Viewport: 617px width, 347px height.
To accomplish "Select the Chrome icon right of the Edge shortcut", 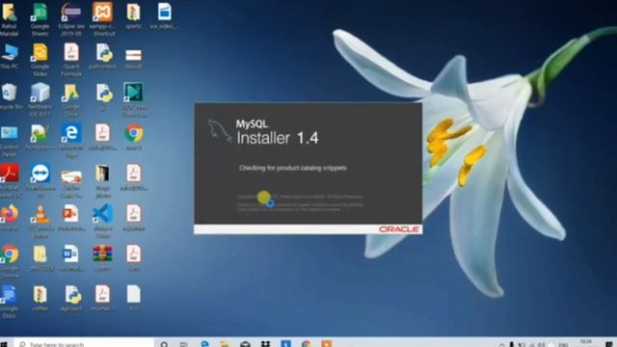I will (x=134, y=137).
